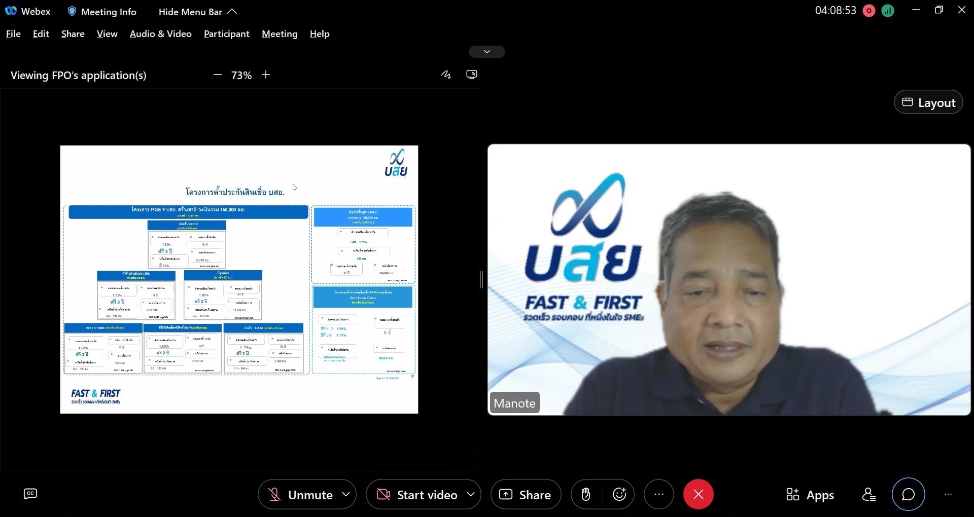Minimize the Webex window
This screenshot has width=974, height=517.
(x=916, y=10)
